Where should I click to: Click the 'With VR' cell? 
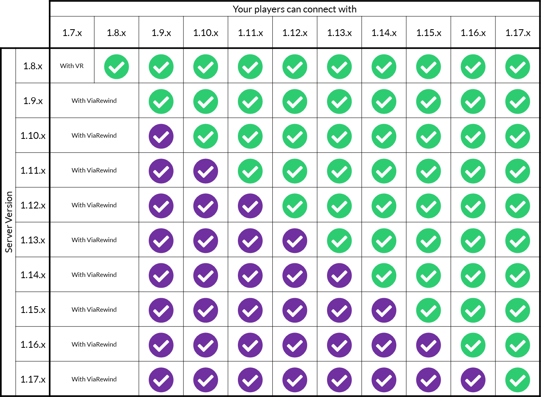point(72,66)
